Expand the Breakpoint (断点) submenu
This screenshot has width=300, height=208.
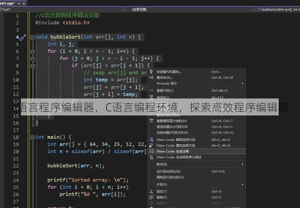click(242, 164)
